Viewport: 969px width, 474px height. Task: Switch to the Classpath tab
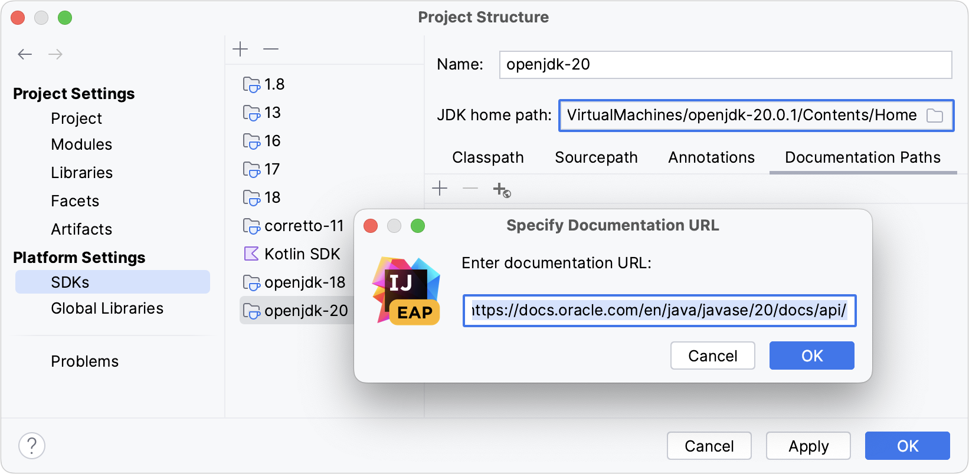pos(488,157)
